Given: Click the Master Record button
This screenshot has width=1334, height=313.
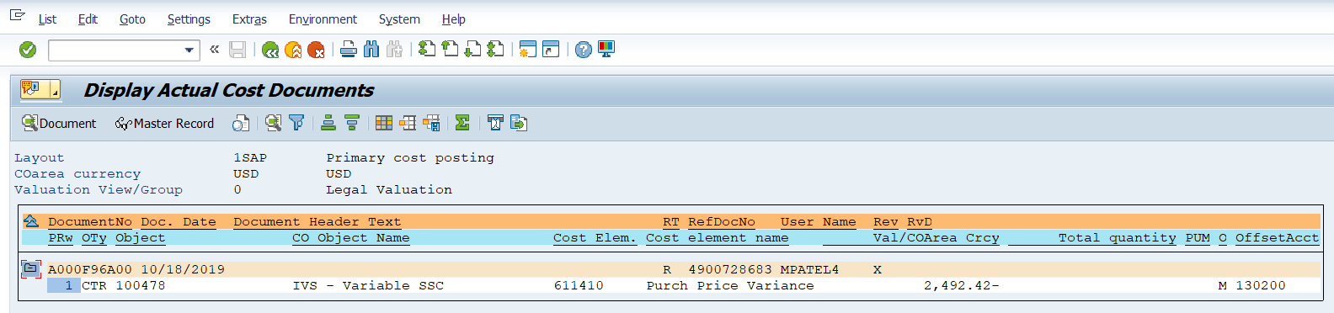Looking at the screenshot, I should pyautogui.click(x=164, y=124).
